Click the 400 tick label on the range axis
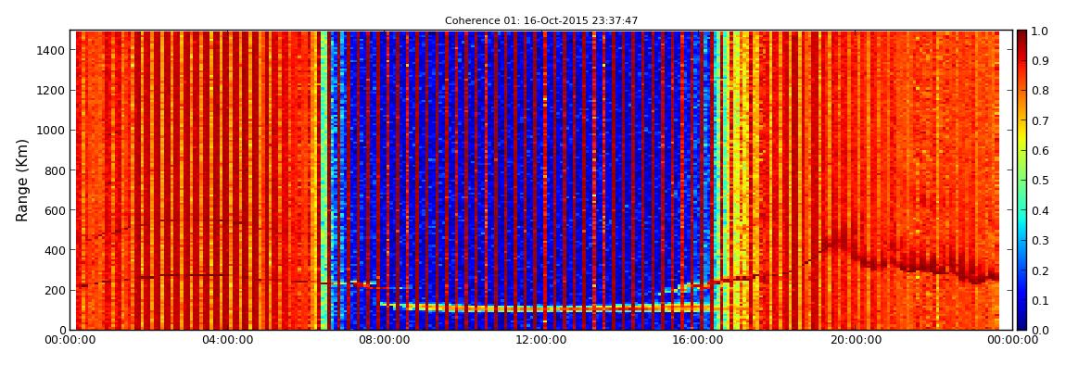The width and height of the screenshot is (1066, 377). [55, 251]
